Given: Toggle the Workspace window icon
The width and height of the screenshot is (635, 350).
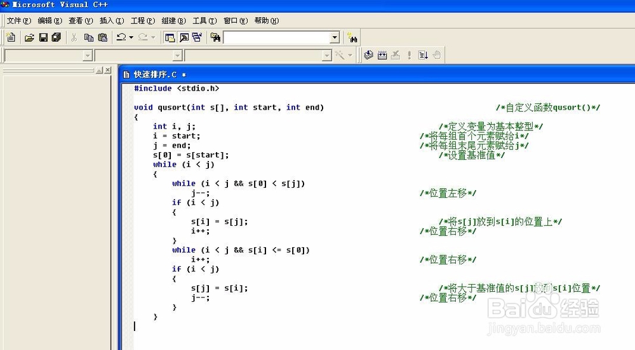Looking at the screenshot, I should 170,37.
